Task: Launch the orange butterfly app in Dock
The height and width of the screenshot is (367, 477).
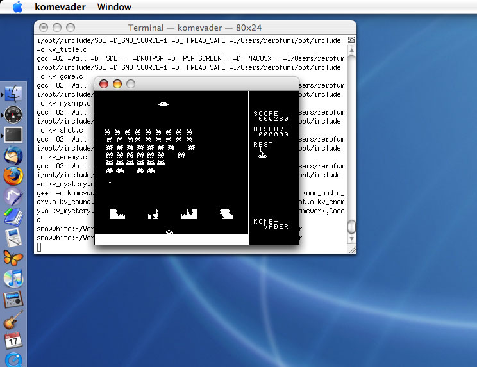Action: tap(13, 258)
